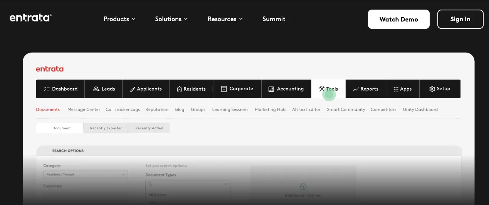Click the SEARCH OPTIONS panel header

249,151
